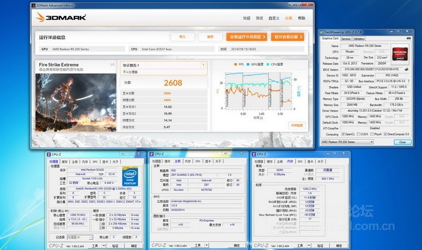Screen dimensions: 422x250
Task: Switch to the Sensors tab in GPU-Z
Action: tap(346, 38)
